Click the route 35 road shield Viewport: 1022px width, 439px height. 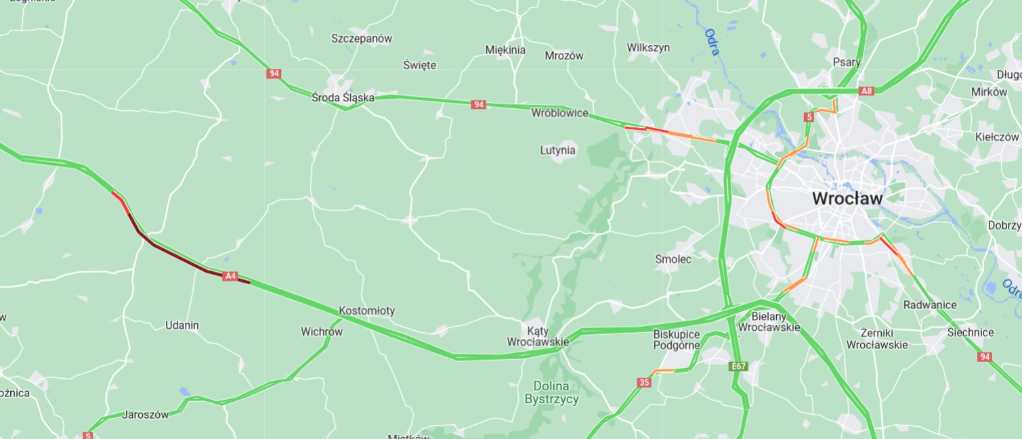(x=644, y=382)
